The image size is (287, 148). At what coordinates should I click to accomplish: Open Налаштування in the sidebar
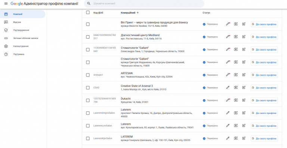(22, 46)
